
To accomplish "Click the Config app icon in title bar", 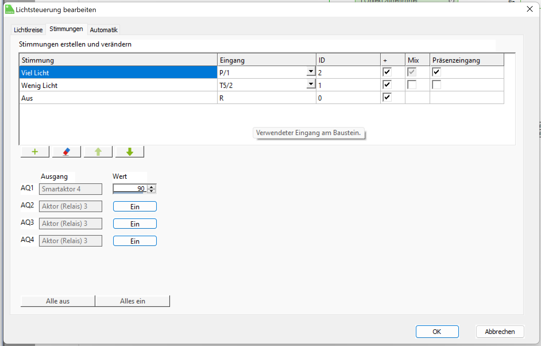I will pos(9,9).
